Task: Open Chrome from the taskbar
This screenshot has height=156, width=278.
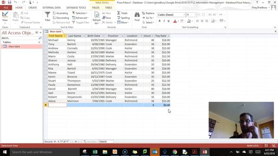Action: pyautogui.click(x=175, y=152)
